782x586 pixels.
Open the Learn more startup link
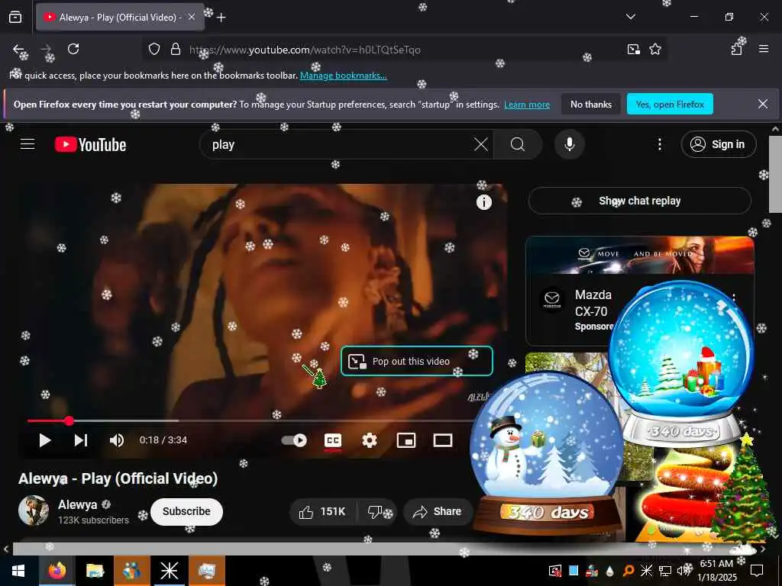point(527,105)
